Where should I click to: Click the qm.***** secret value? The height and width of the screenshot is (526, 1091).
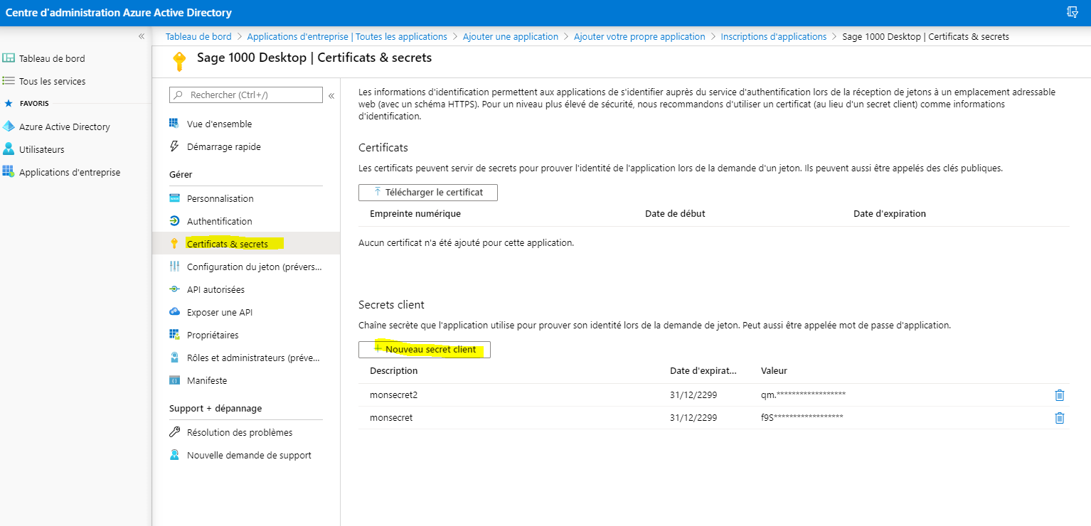click(x=803, y=394)
